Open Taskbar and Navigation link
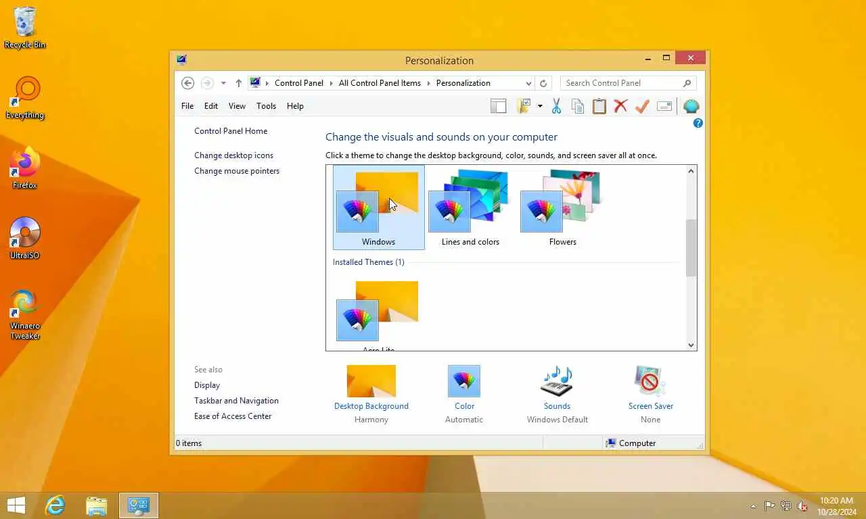Viewport: 866px width, 519px height. pos(236,401)
